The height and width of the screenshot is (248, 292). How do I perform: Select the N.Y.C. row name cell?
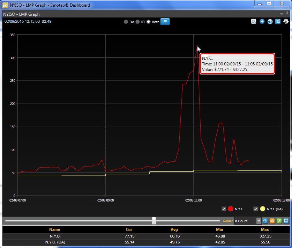[x=55, y=236]
